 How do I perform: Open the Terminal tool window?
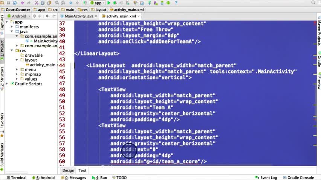tap(17, 177)
